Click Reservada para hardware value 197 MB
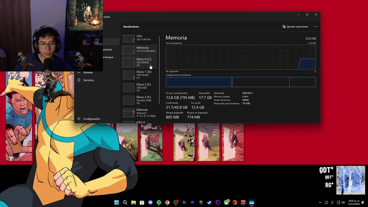368x207 pixels. click(x=246, y=103)
